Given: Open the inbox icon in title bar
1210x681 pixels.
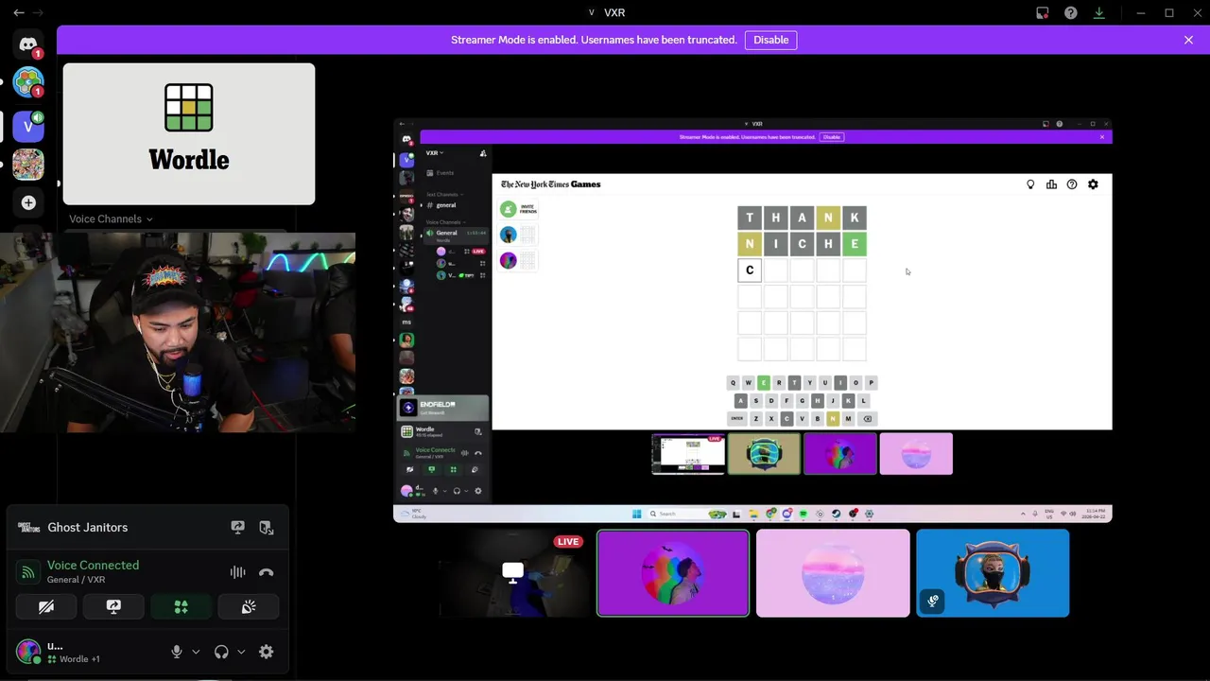Looking at the screenshot, I should (x=1042, y=12).
